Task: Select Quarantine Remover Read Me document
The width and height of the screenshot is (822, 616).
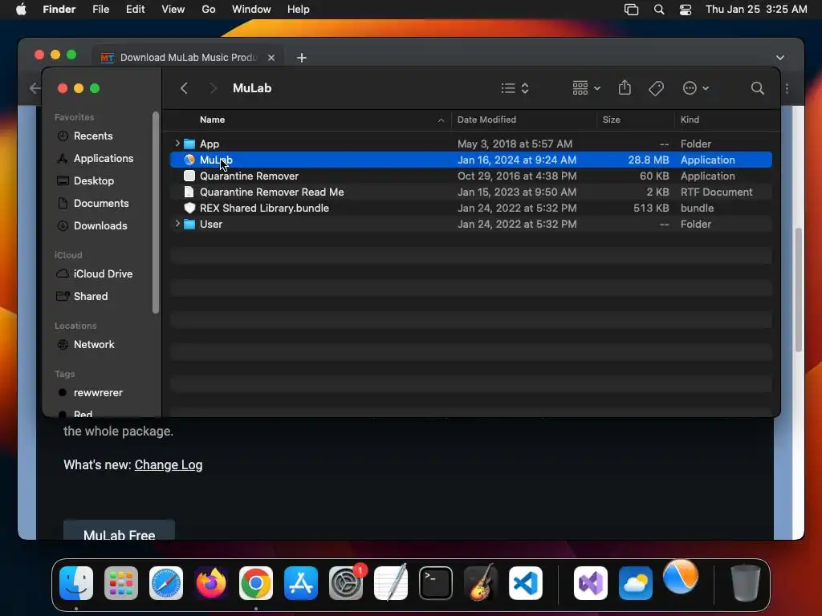Action: [x=470, y=192]
